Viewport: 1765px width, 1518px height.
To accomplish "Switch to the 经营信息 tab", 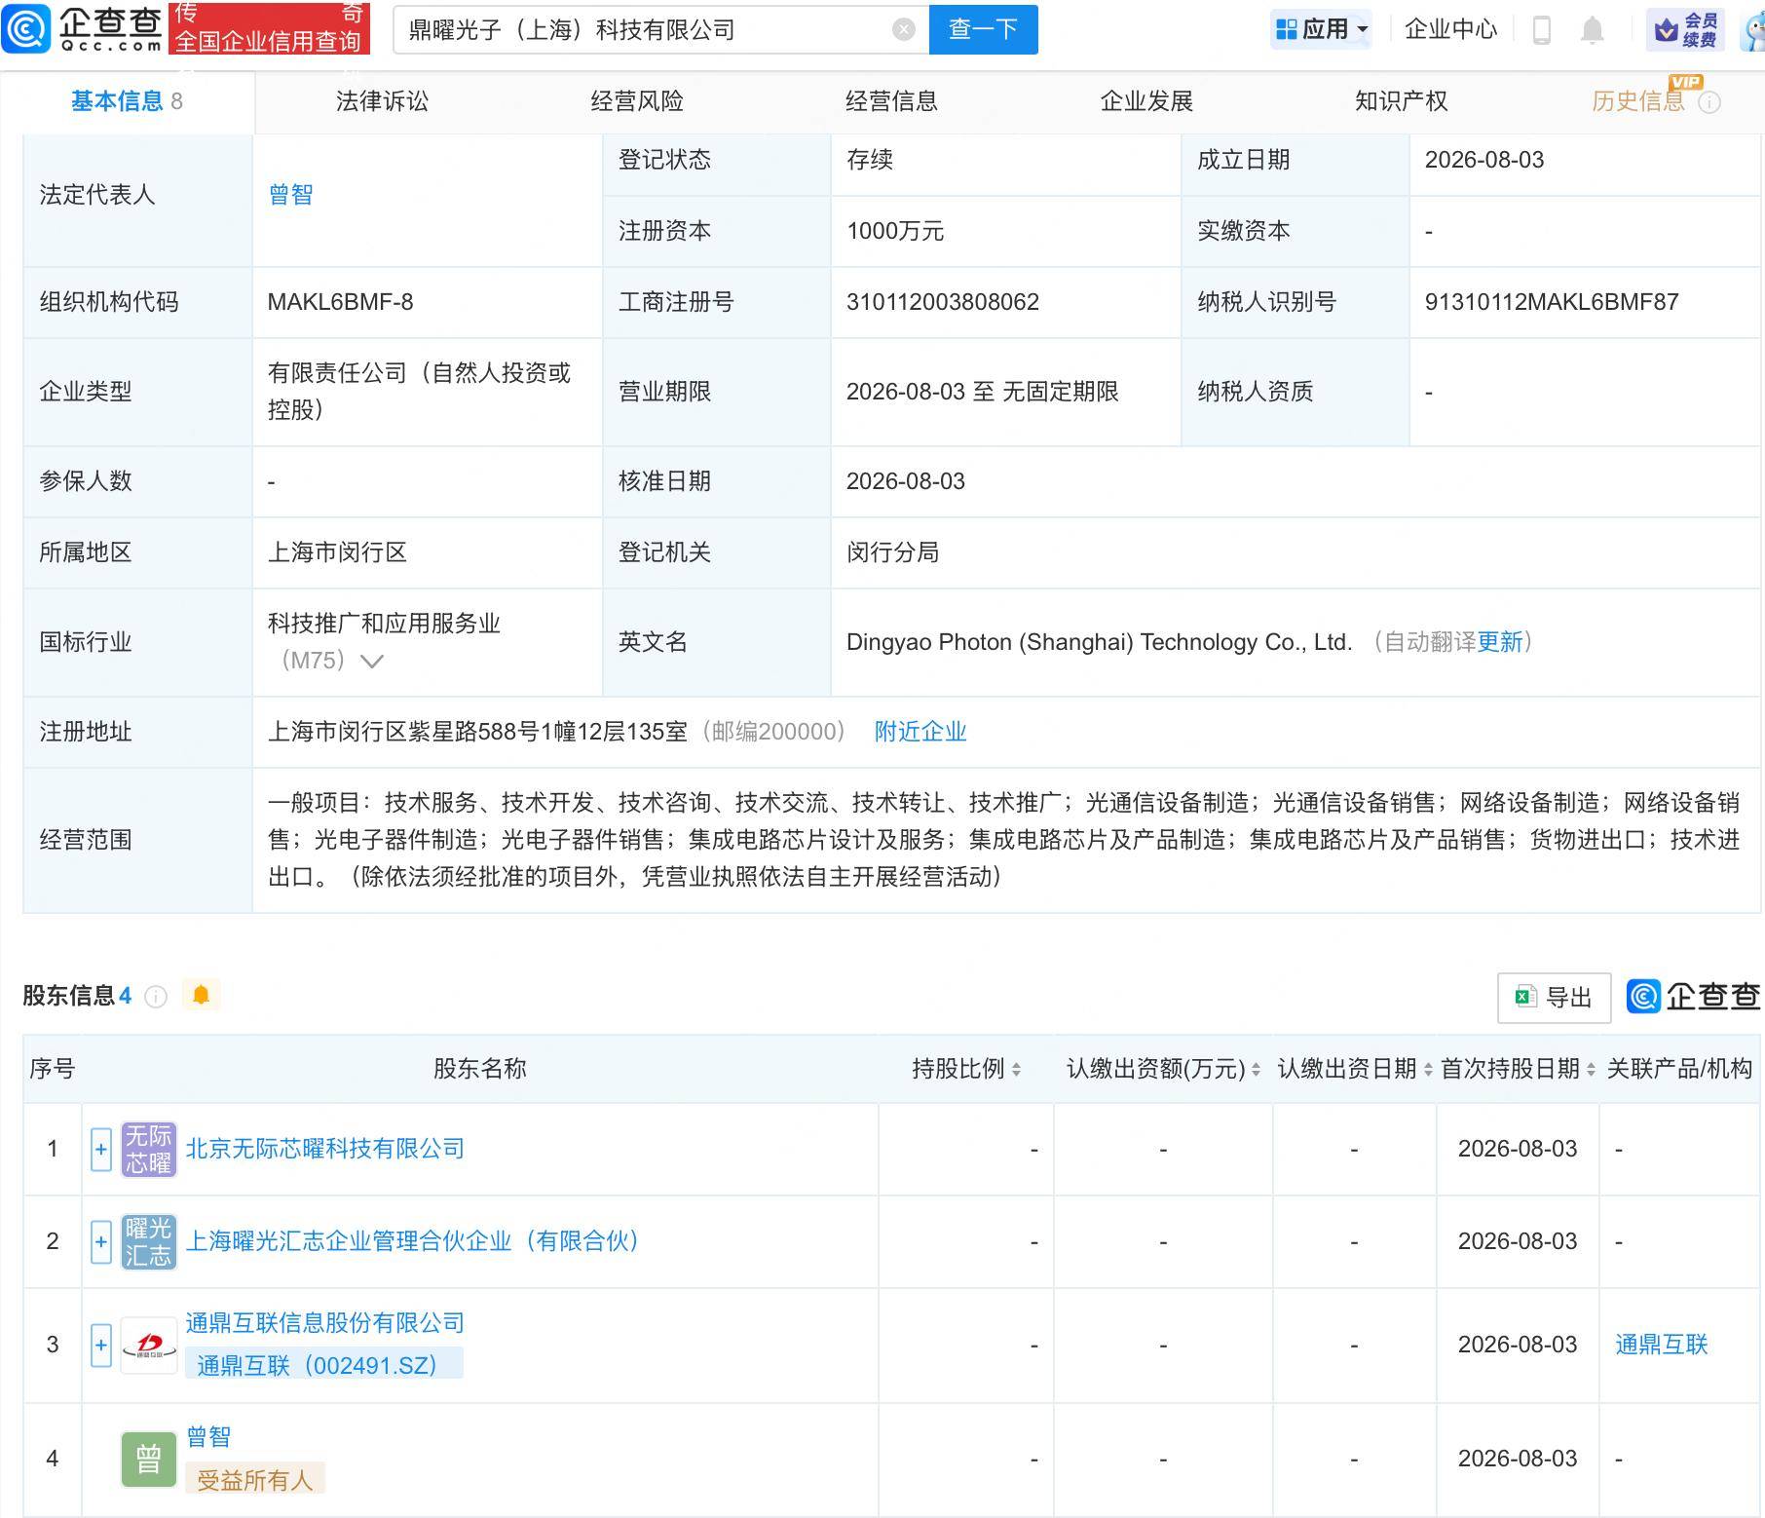I will click(x=891, y=101).
